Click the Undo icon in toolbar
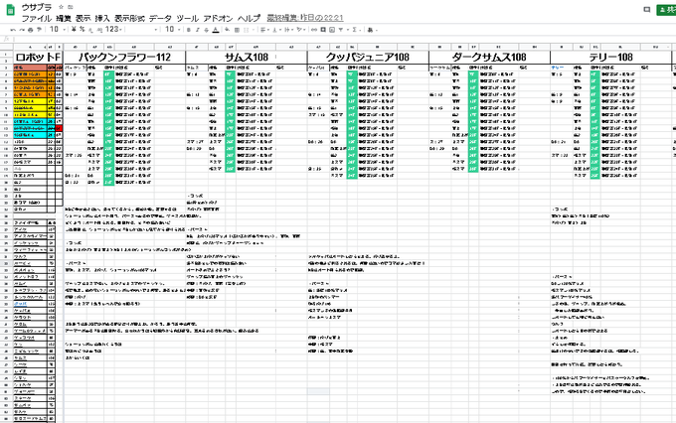The width and height of the screenshot is (676, 423). point(13,30)
